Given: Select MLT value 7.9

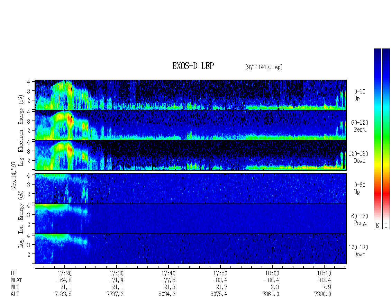Looking at the screenshot, I should pyautogui.click(x=327, y=287).
